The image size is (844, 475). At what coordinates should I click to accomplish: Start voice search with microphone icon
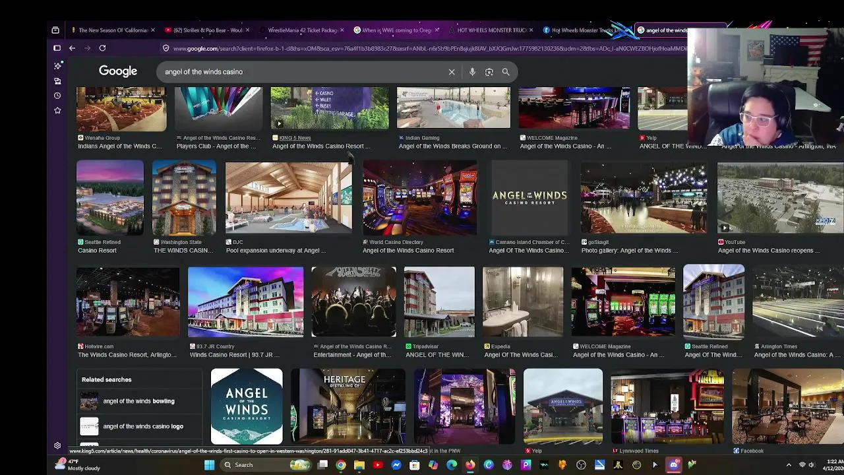[472, 72]
